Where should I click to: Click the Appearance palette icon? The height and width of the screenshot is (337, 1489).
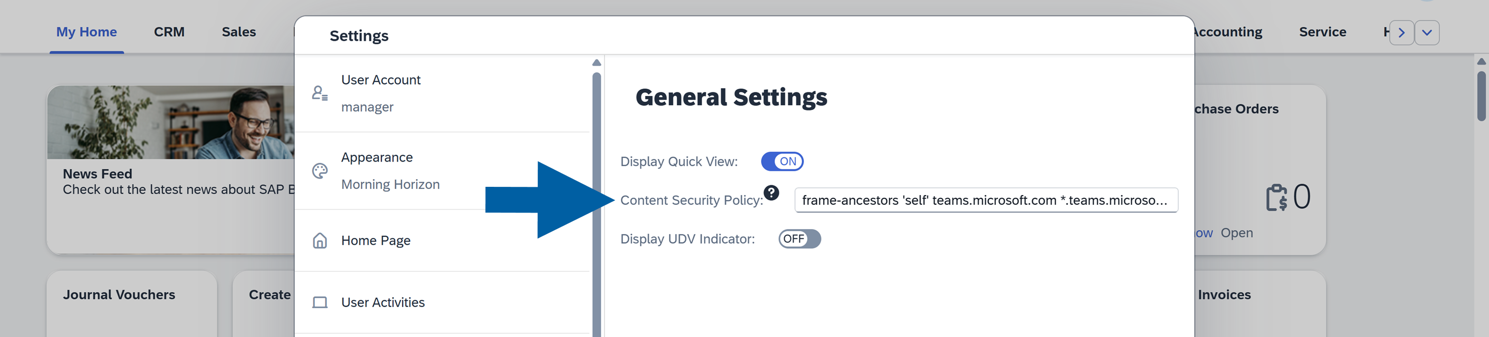coord(320,171)
